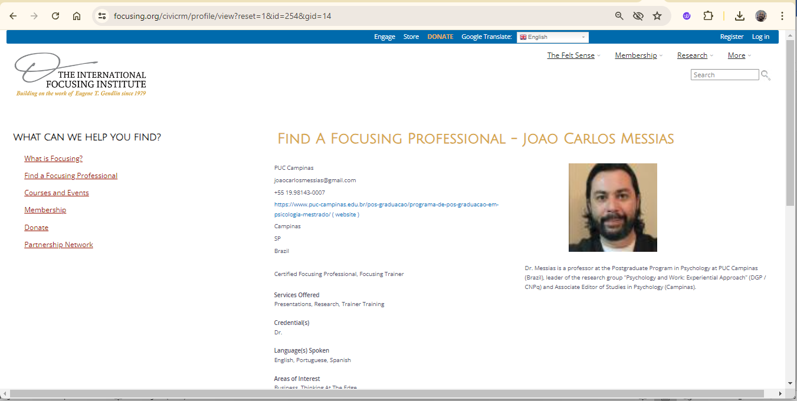797x401 pixels.
Task: Open browser Downloads
Action: click(x=740, y=16)
